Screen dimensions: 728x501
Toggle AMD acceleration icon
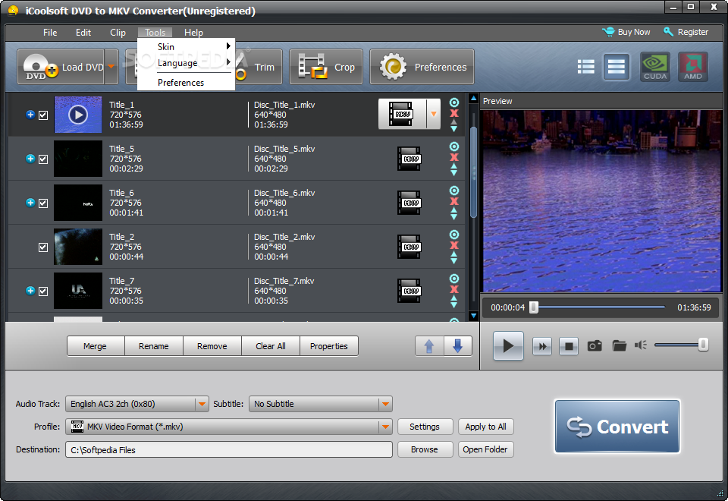(x=692, y=67)
